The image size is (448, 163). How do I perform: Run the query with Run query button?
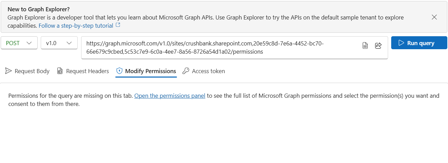click(x=419, y=43)
